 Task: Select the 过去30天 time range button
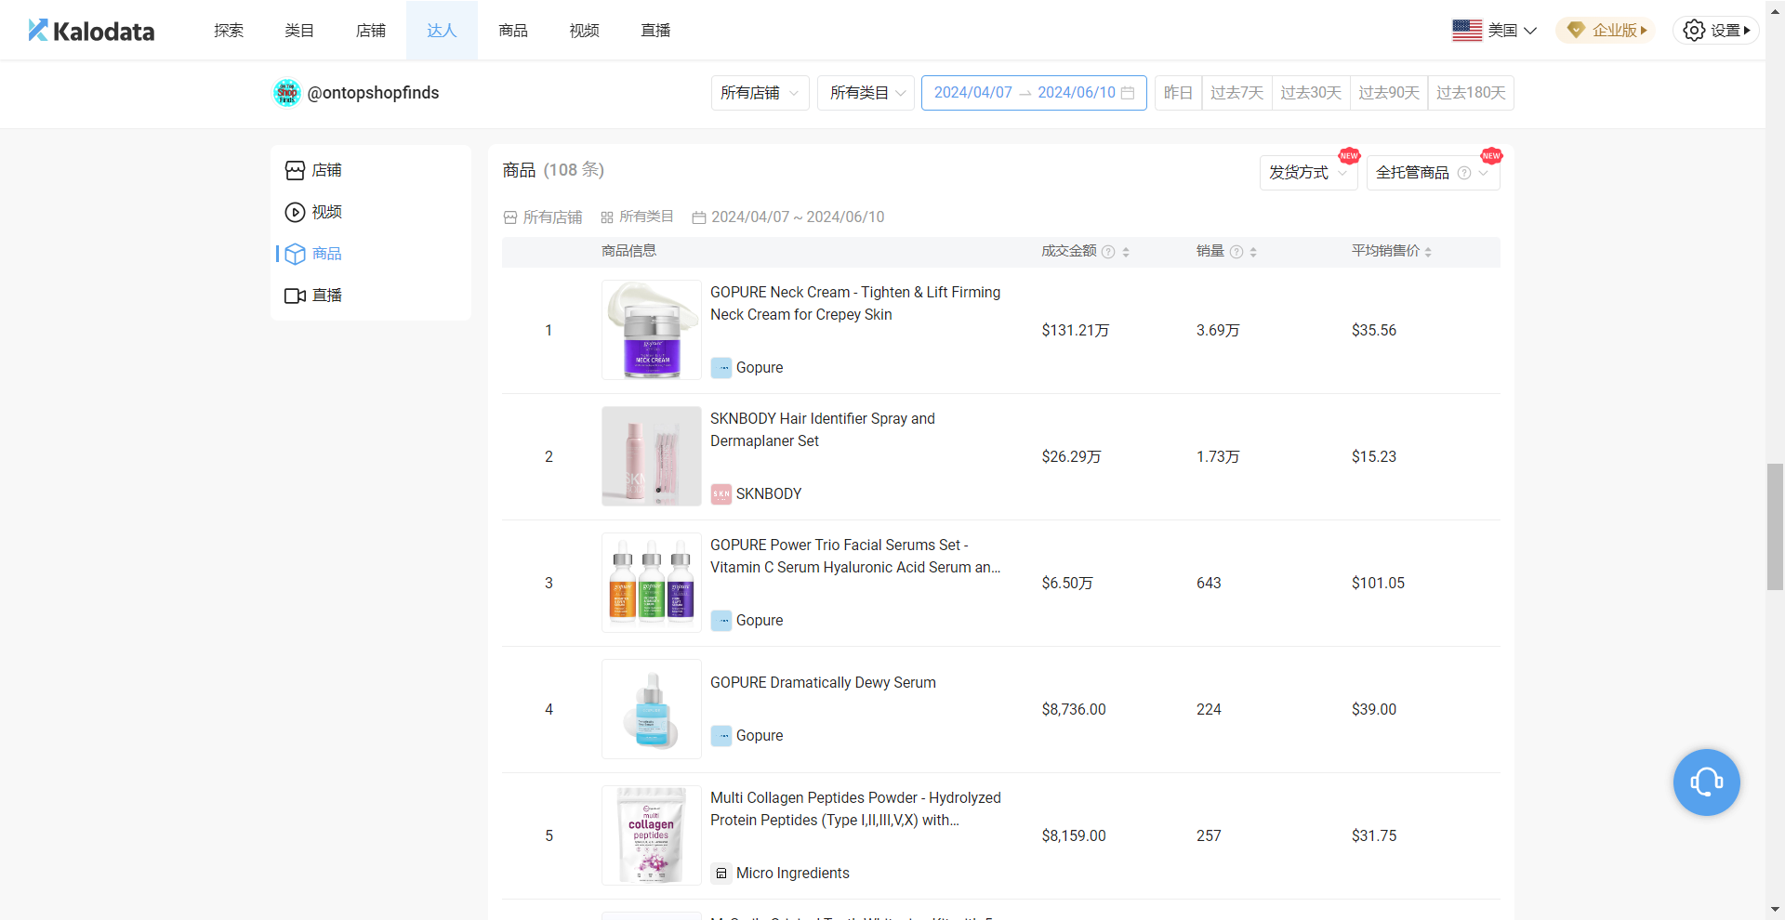[1310, 93]
